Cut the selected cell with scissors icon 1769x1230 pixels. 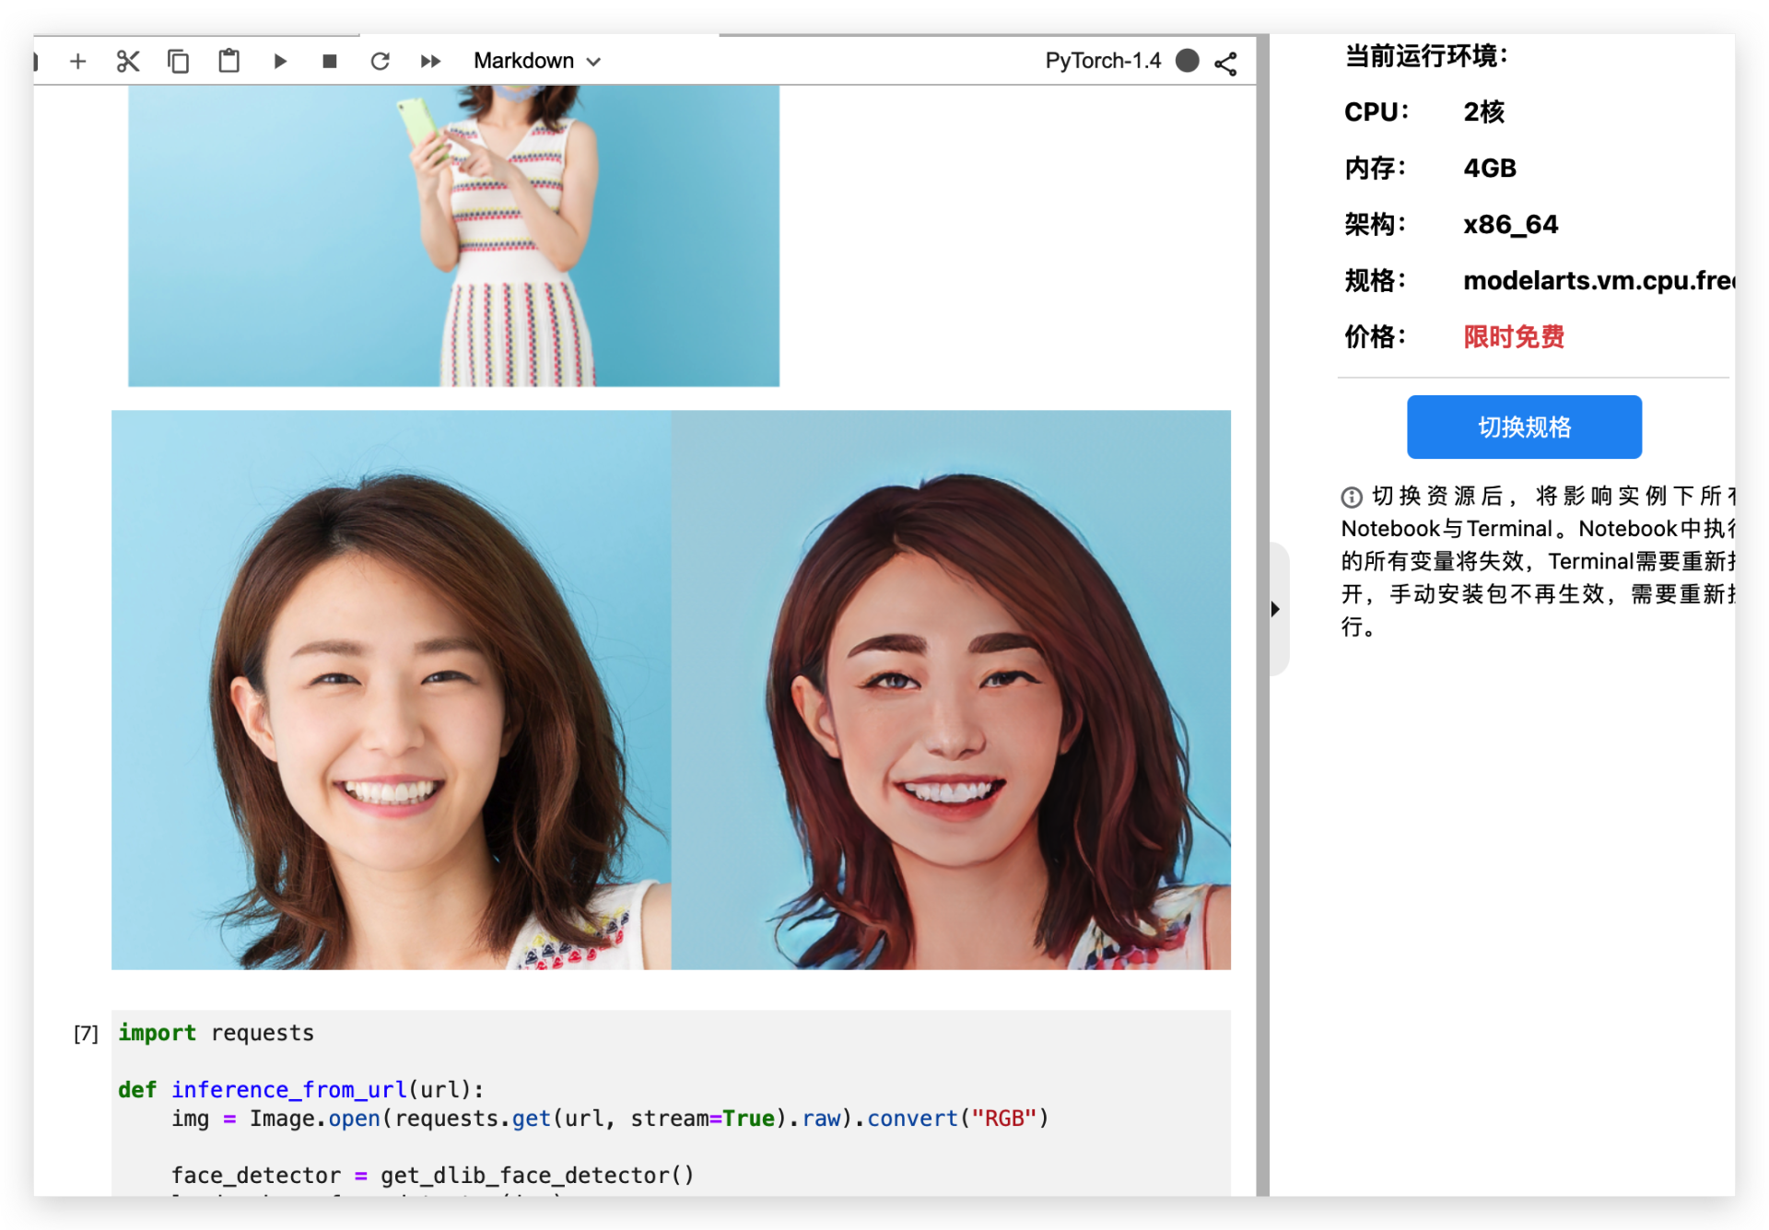(128, 62)
